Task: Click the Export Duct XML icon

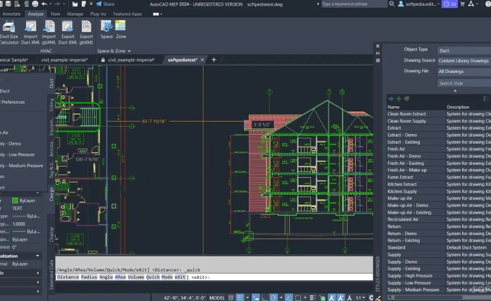Action: 68,26
